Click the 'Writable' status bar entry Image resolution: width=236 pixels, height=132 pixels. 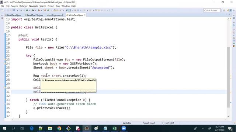(x=127, y=123)
